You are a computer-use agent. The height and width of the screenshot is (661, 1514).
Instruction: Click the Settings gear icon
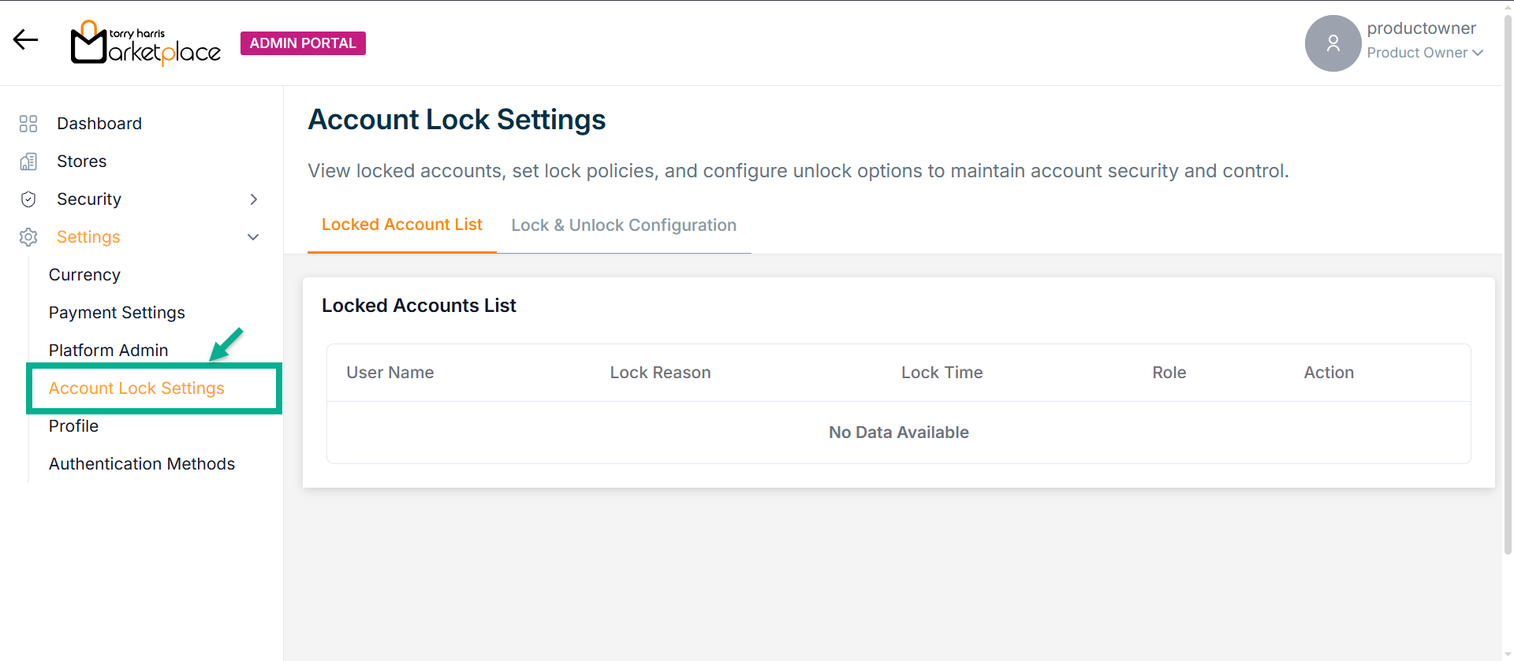[28, 237]
